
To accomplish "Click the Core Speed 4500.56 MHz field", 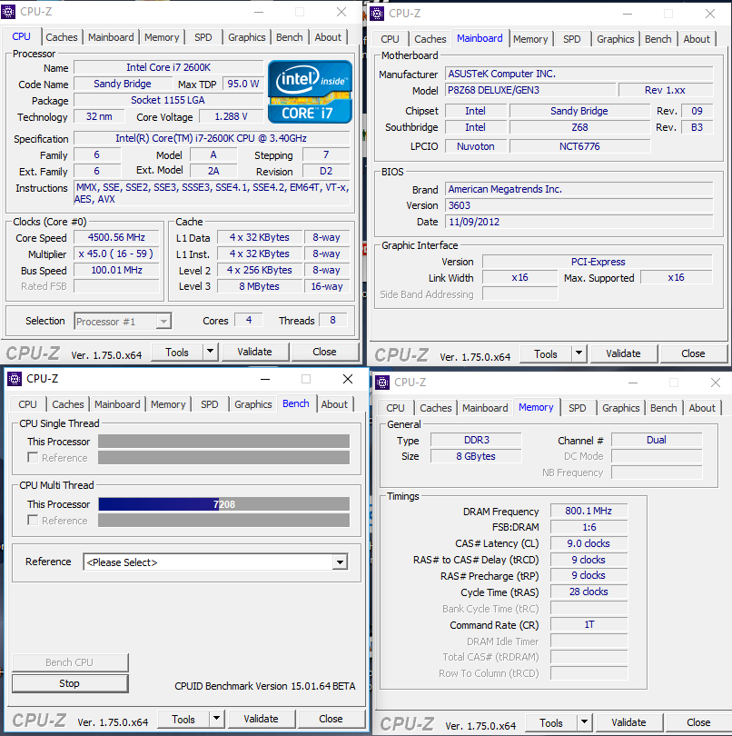I will (116, 237).
